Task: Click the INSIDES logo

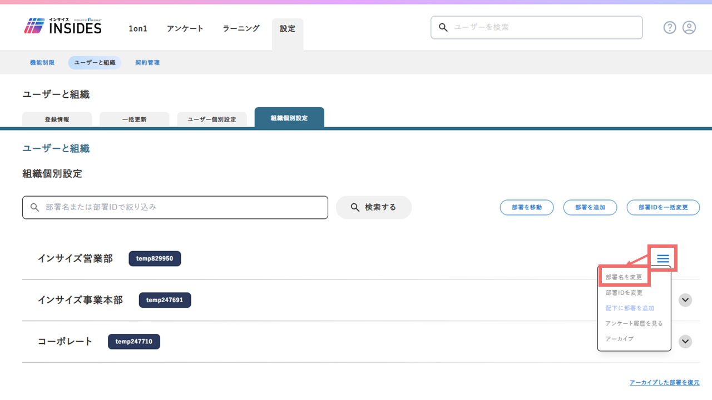Action: click(x=63, y=26)
